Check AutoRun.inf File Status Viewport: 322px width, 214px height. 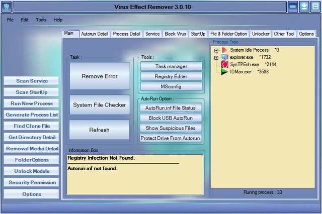171,108
